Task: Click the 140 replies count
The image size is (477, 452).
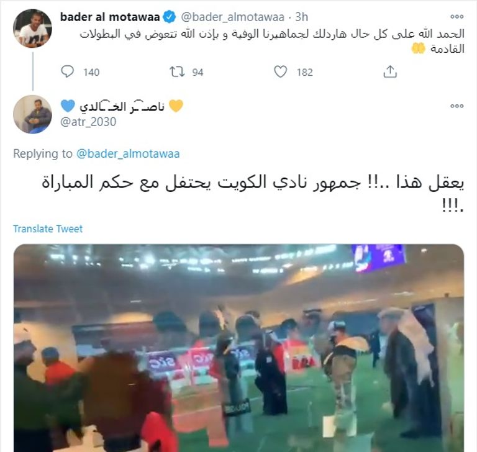Action: [91, 73]
